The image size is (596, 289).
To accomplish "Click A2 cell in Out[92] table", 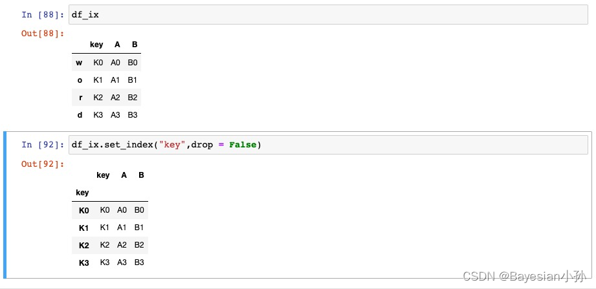I will [x=122, y=245].
